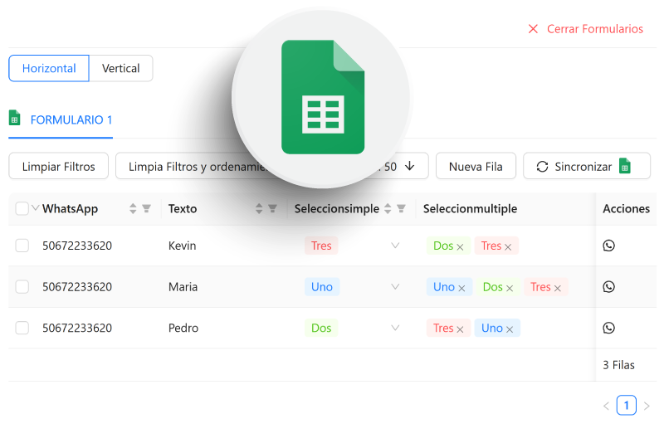Remove the Uno tag from Pedro's row
664x443 pixels.
coord(510,329)
